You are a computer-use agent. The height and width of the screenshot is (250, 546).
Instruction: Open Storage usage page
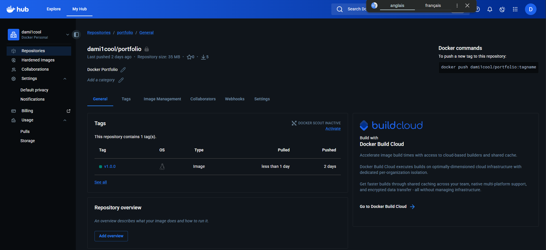click(28, 141)
